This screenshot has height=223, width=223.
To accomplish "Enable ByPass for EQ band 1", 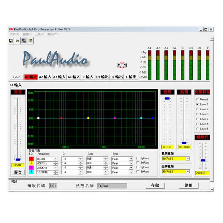I will 138,158.
